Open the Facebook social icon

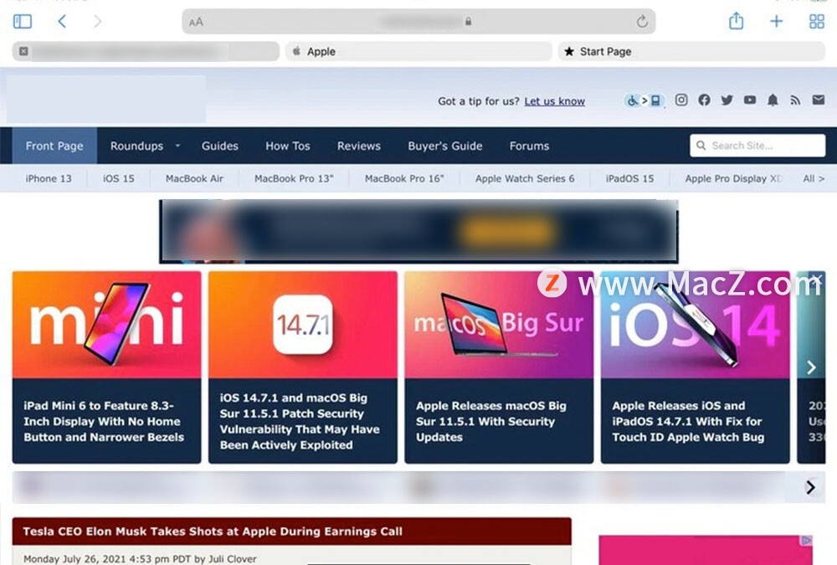click(704, 100)
